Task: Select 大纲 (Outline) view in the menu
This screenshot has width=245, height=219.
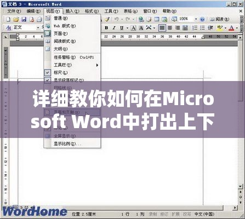Action: 72,49
